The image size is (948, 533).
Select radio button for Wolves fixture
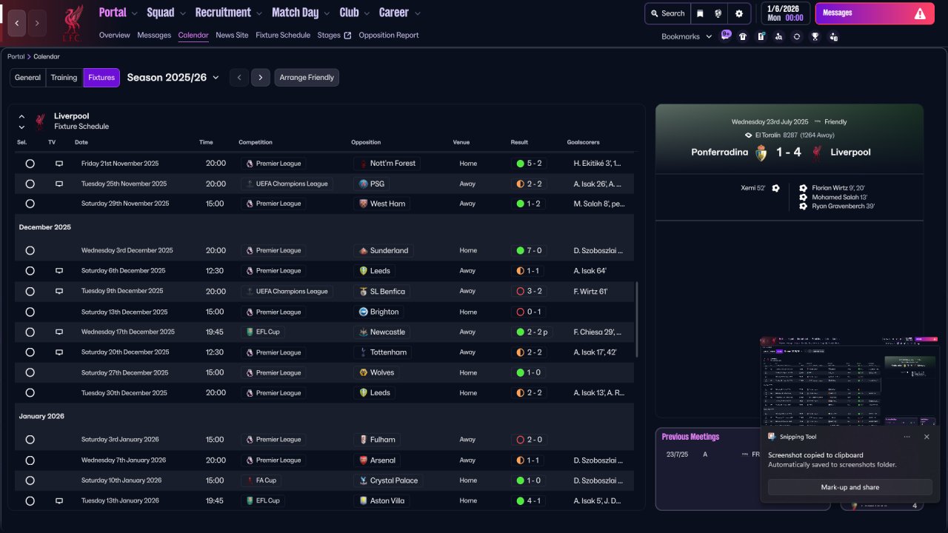pos(30,373)
